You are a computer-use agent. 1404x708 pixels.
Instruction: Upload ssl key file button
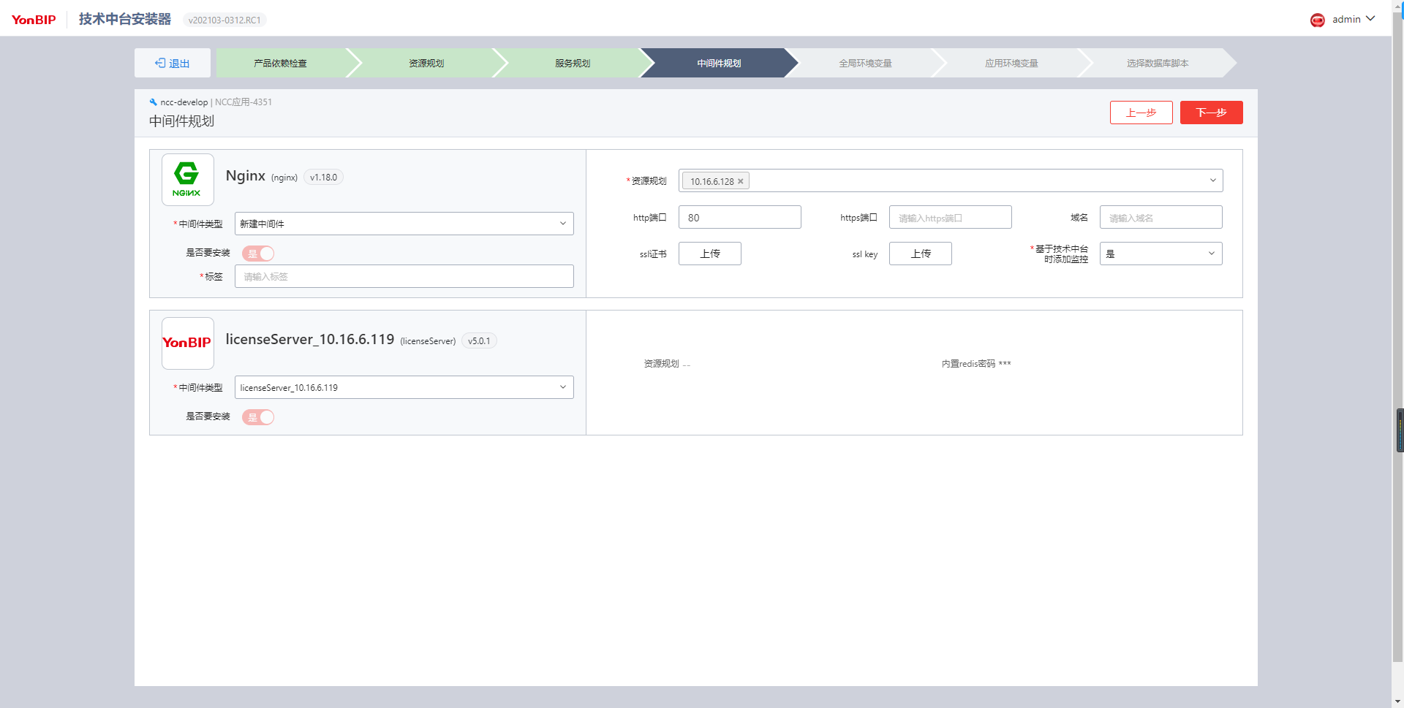(921, 254)
